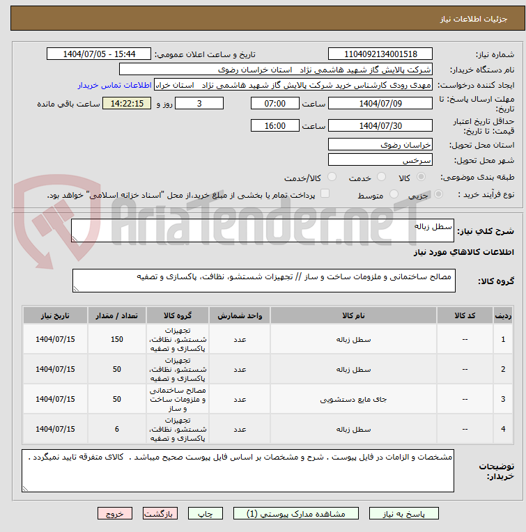Viewport: 526px width, 532px height.
Task: Click quantity 50 in row 3
Action: point(117,399)
